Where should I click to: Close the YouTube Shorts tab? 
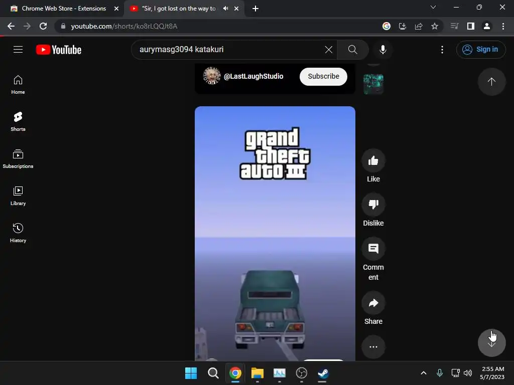(236, 9)
